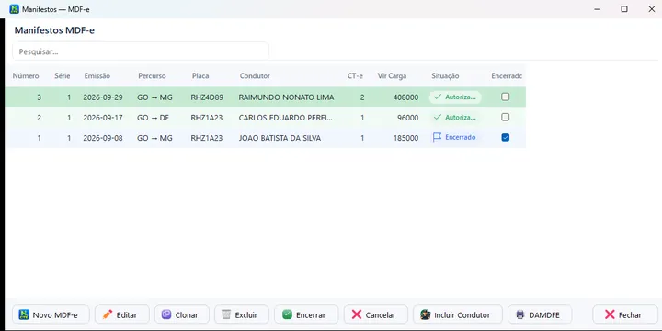Click GO → MG in JOAO BATISTA row
Image resolution: width=662 pixels, height=331 pixels.
pyautogui.click(x=154, y=138)
